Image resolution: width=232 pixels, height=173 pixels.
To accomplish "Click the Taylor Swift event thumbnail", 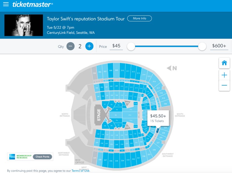I will tap(24, 25).
